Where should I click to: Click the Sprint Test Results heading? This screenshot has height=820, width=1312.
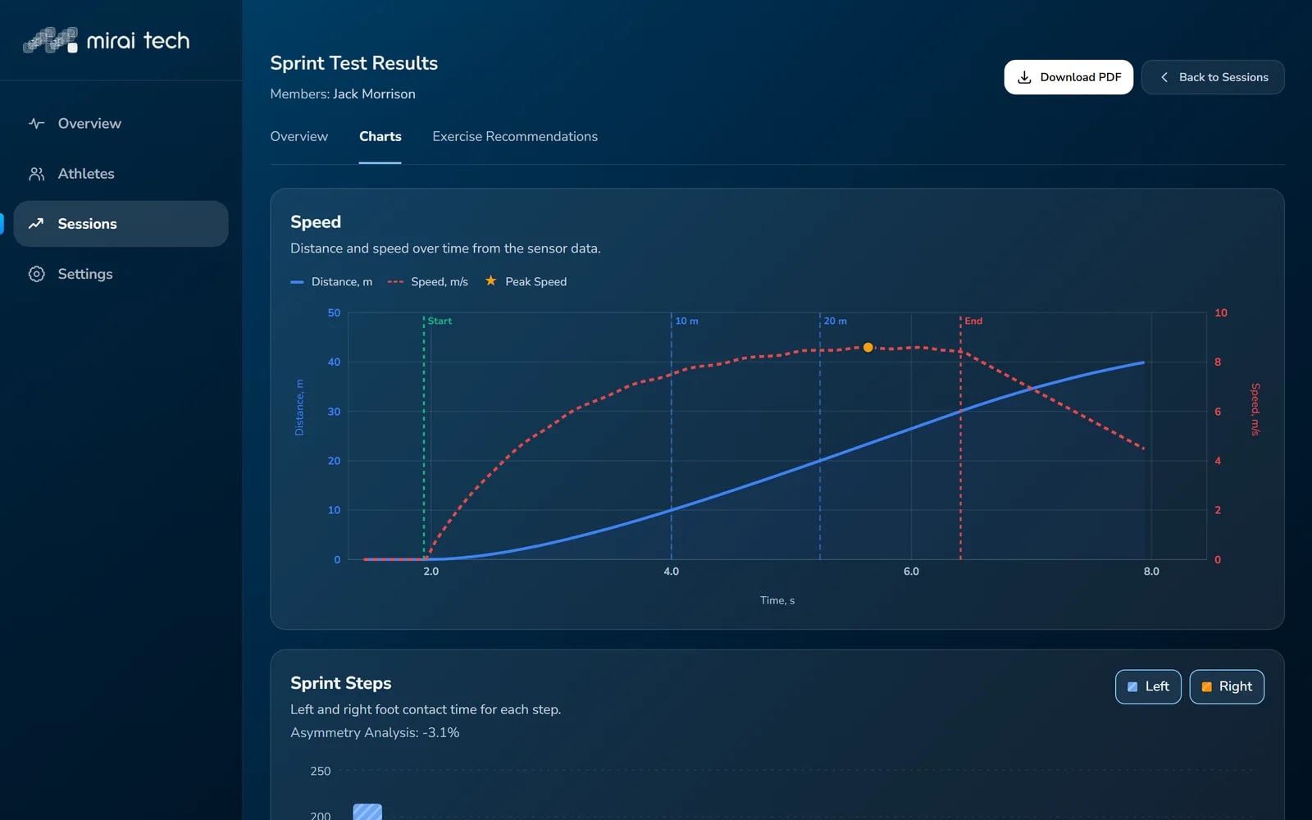[x=354, y=63]
